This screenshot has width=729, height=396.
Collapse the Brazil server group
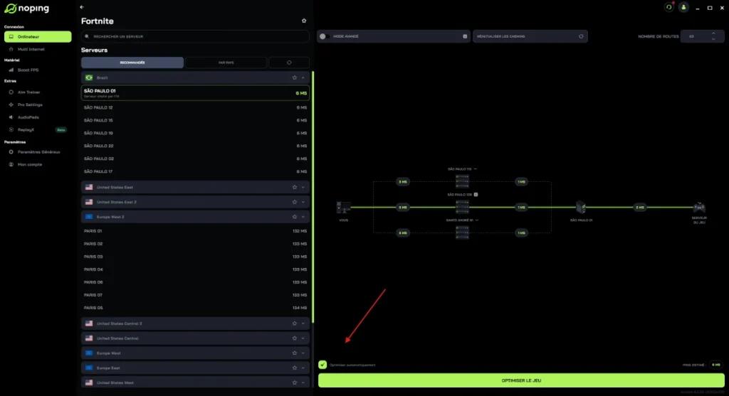pos(303,77)
